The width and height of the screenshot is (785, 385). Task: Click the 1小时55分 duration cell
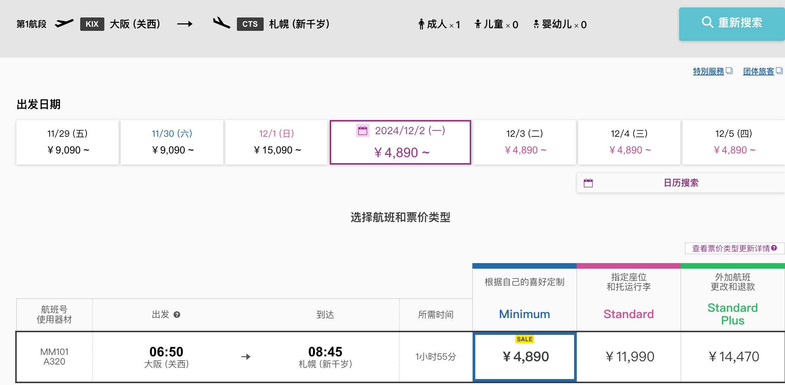[x=436, y=357]
